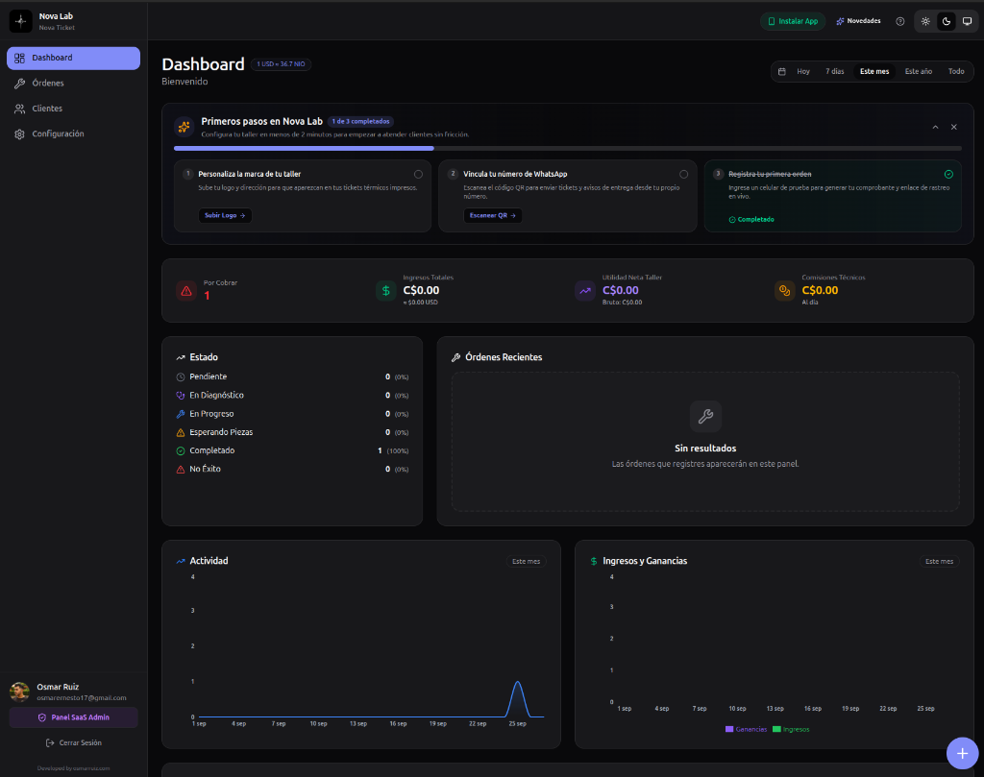Click the onboarding progress bar

point(567,149)
